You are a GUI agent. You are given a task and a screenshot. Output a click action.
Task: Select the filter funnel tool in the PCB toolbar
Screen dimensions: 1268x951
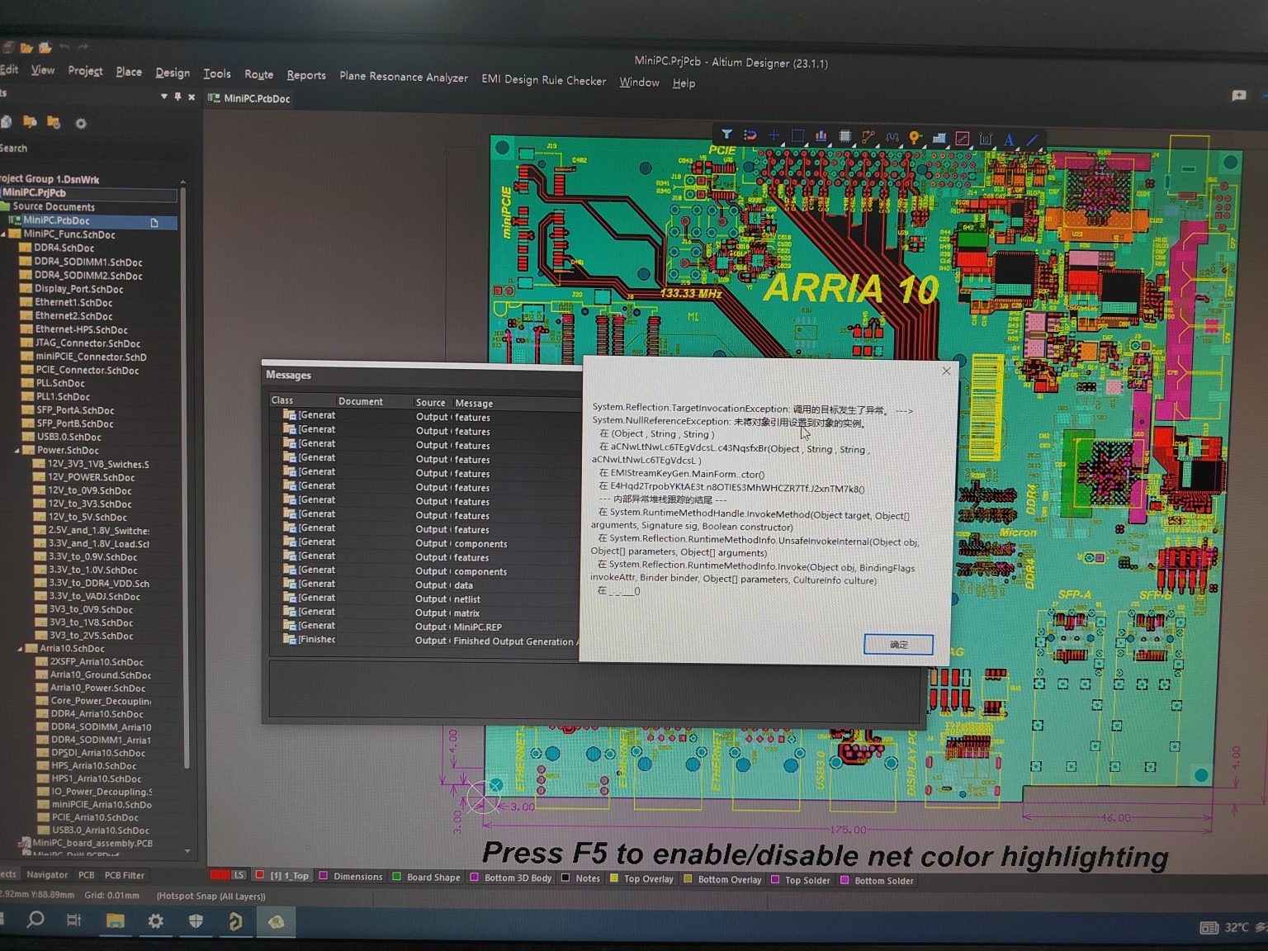point(727,136)
